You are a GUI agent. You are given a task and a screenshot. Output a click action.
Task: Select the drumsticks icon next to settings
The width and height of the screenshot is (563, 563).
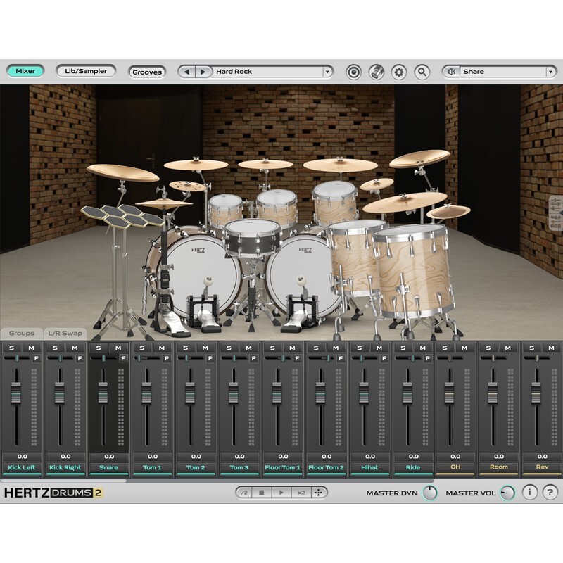click(375, 70)
